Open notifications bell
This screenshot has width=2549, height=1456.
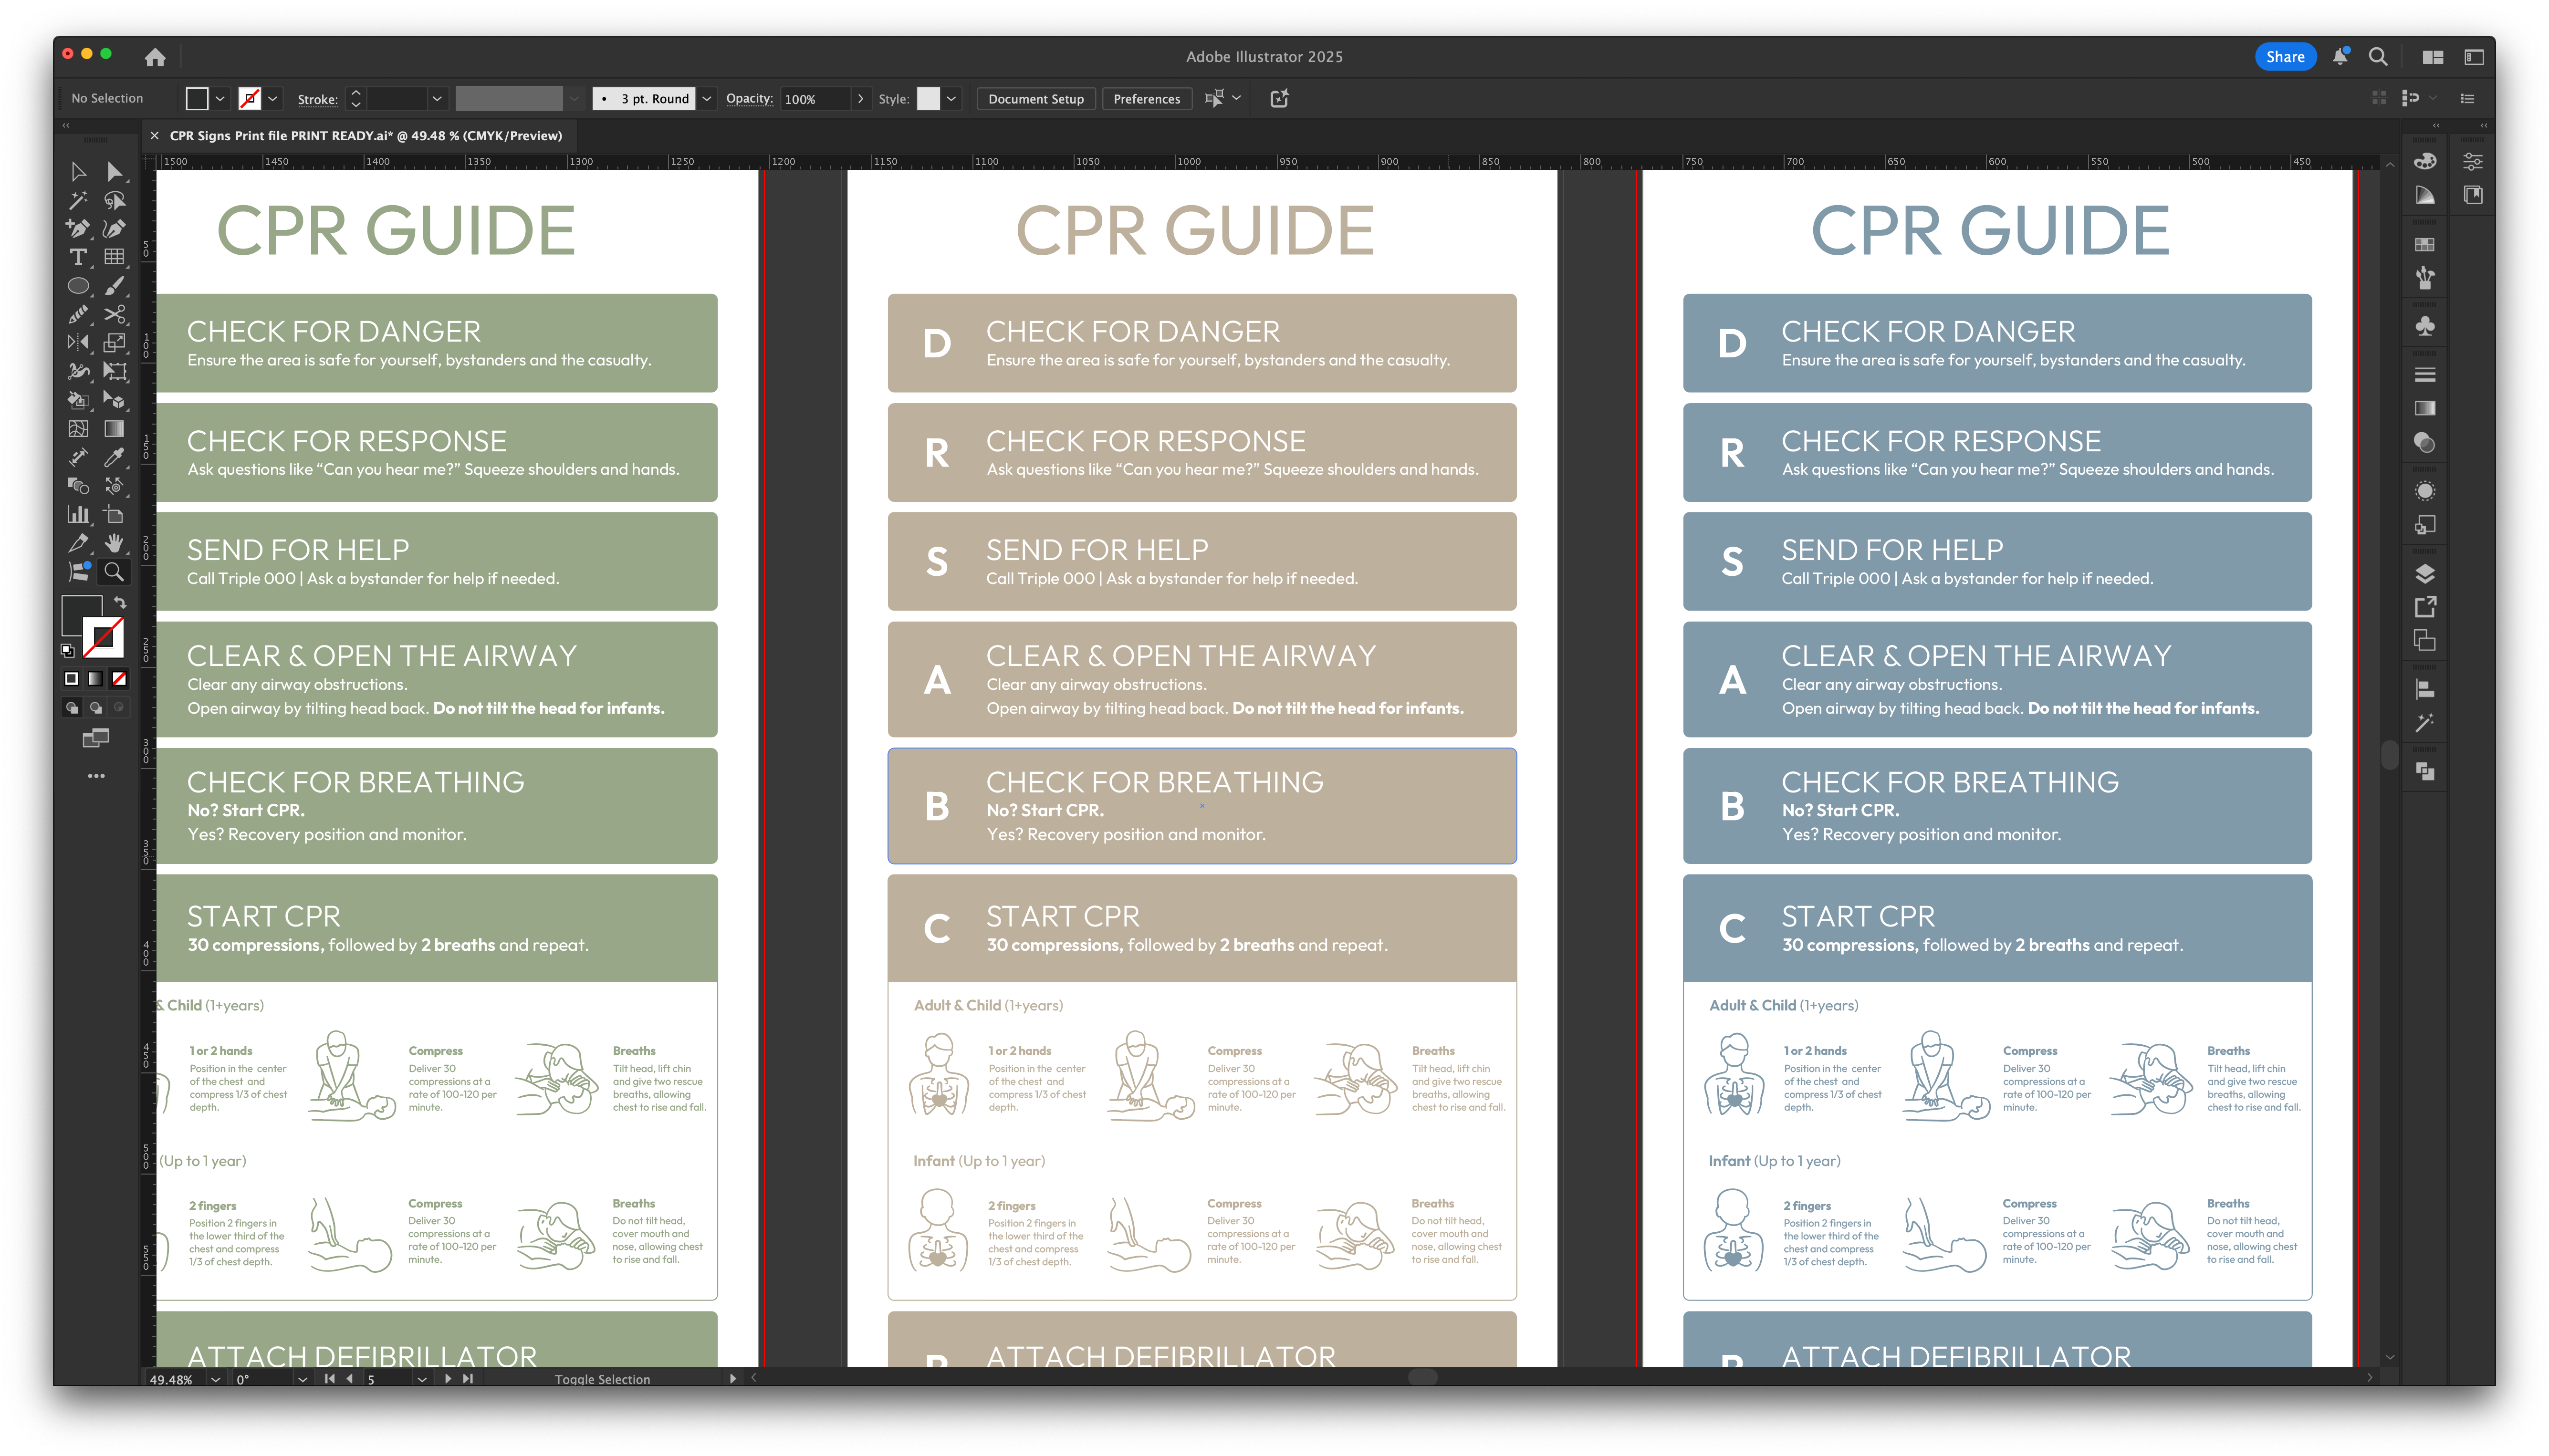point(2340,57)
